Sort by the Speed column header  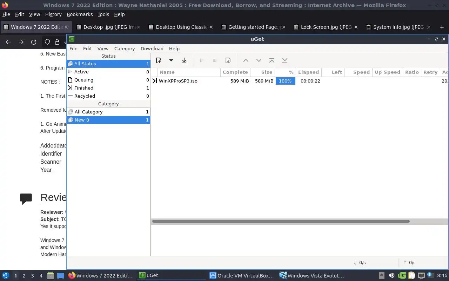358,72
